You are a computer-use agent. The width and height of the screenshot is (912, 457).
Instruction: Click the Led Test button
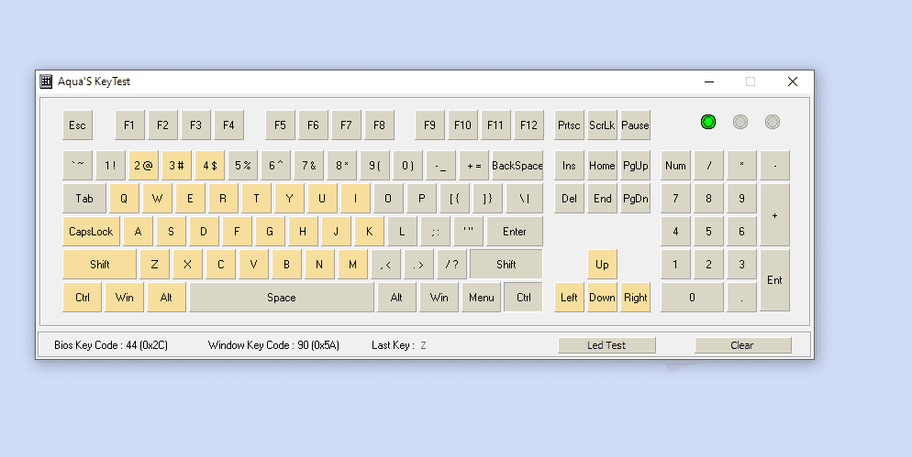pyautogui.click(x=606, y=345)
